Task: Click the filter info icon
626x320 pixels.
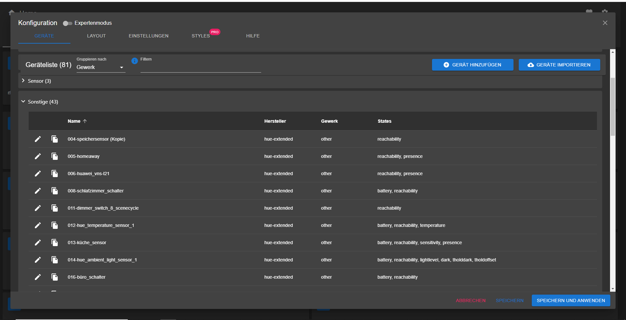Action: [x=134, y=61]
